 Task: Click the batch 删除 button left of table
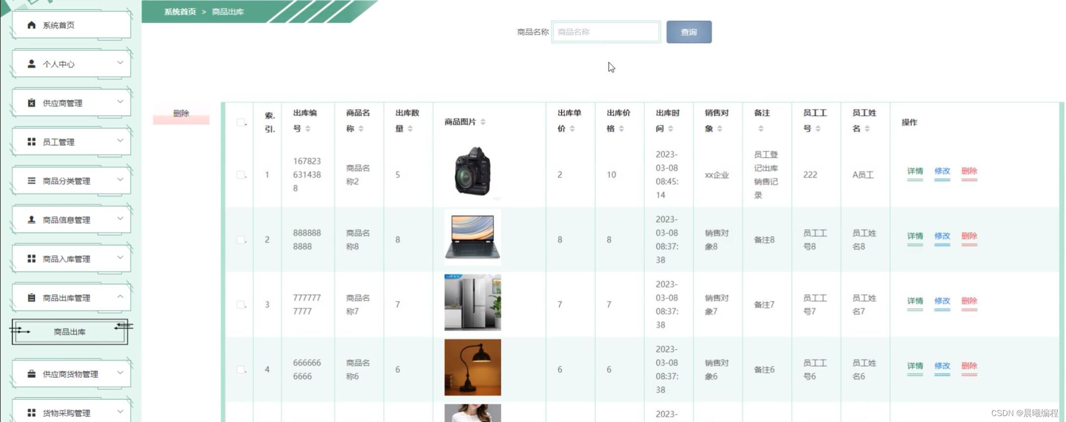click(x=181, y=113)
